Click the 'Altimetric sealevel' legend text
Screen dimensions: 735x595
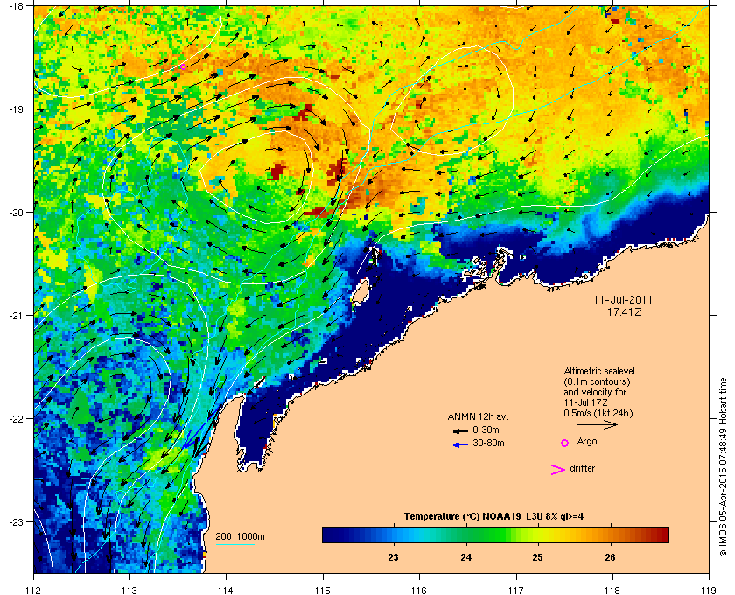point(599,371)
